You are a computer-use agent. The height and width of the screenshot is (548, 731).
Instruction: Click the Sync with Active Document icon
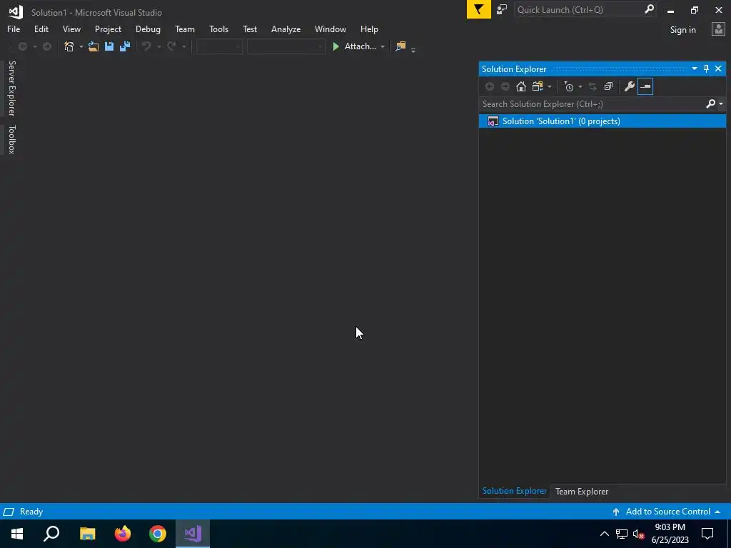(x=593, y=86)
